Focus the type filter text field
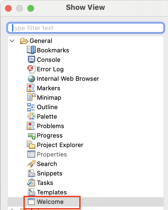Screen dimensions: 168x210 click(86, 28)
